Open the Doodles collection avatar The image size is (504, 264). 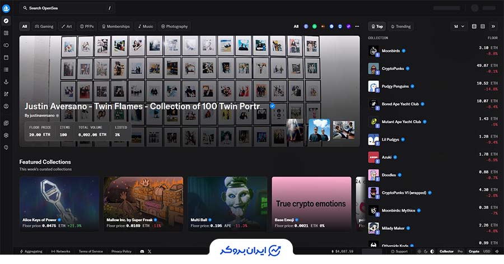tap(374, 175)
